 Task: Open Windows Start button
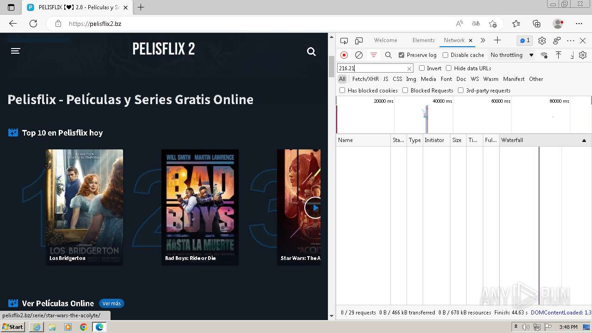12,327
